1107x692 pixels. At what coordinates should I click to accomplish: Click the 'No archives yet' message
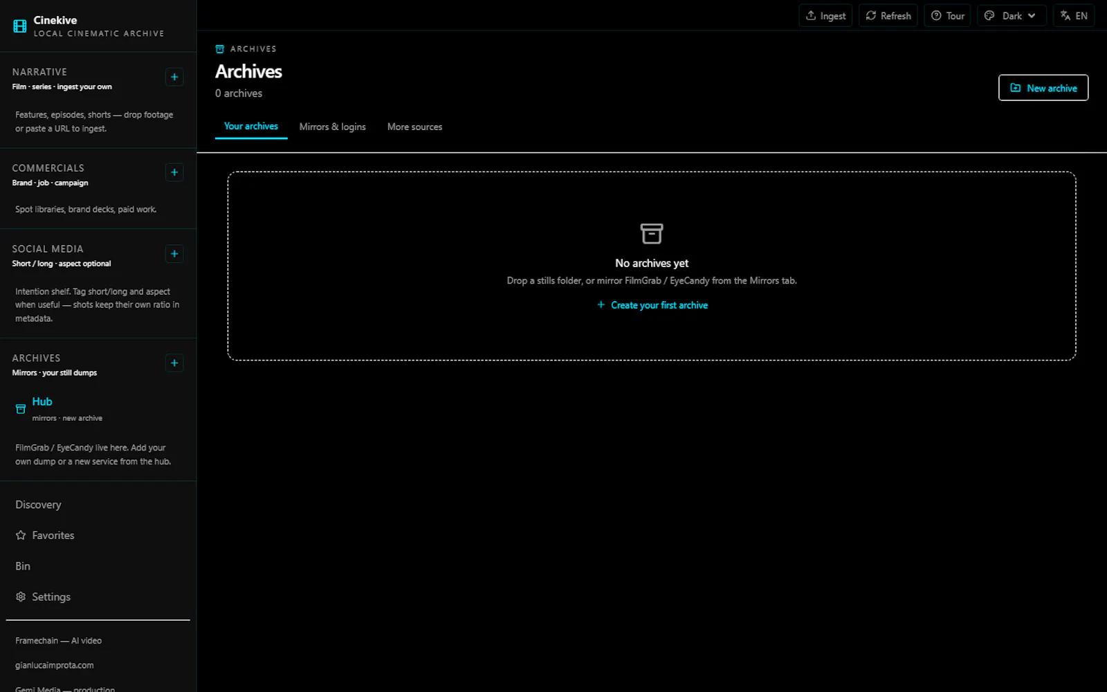(652, 263)
